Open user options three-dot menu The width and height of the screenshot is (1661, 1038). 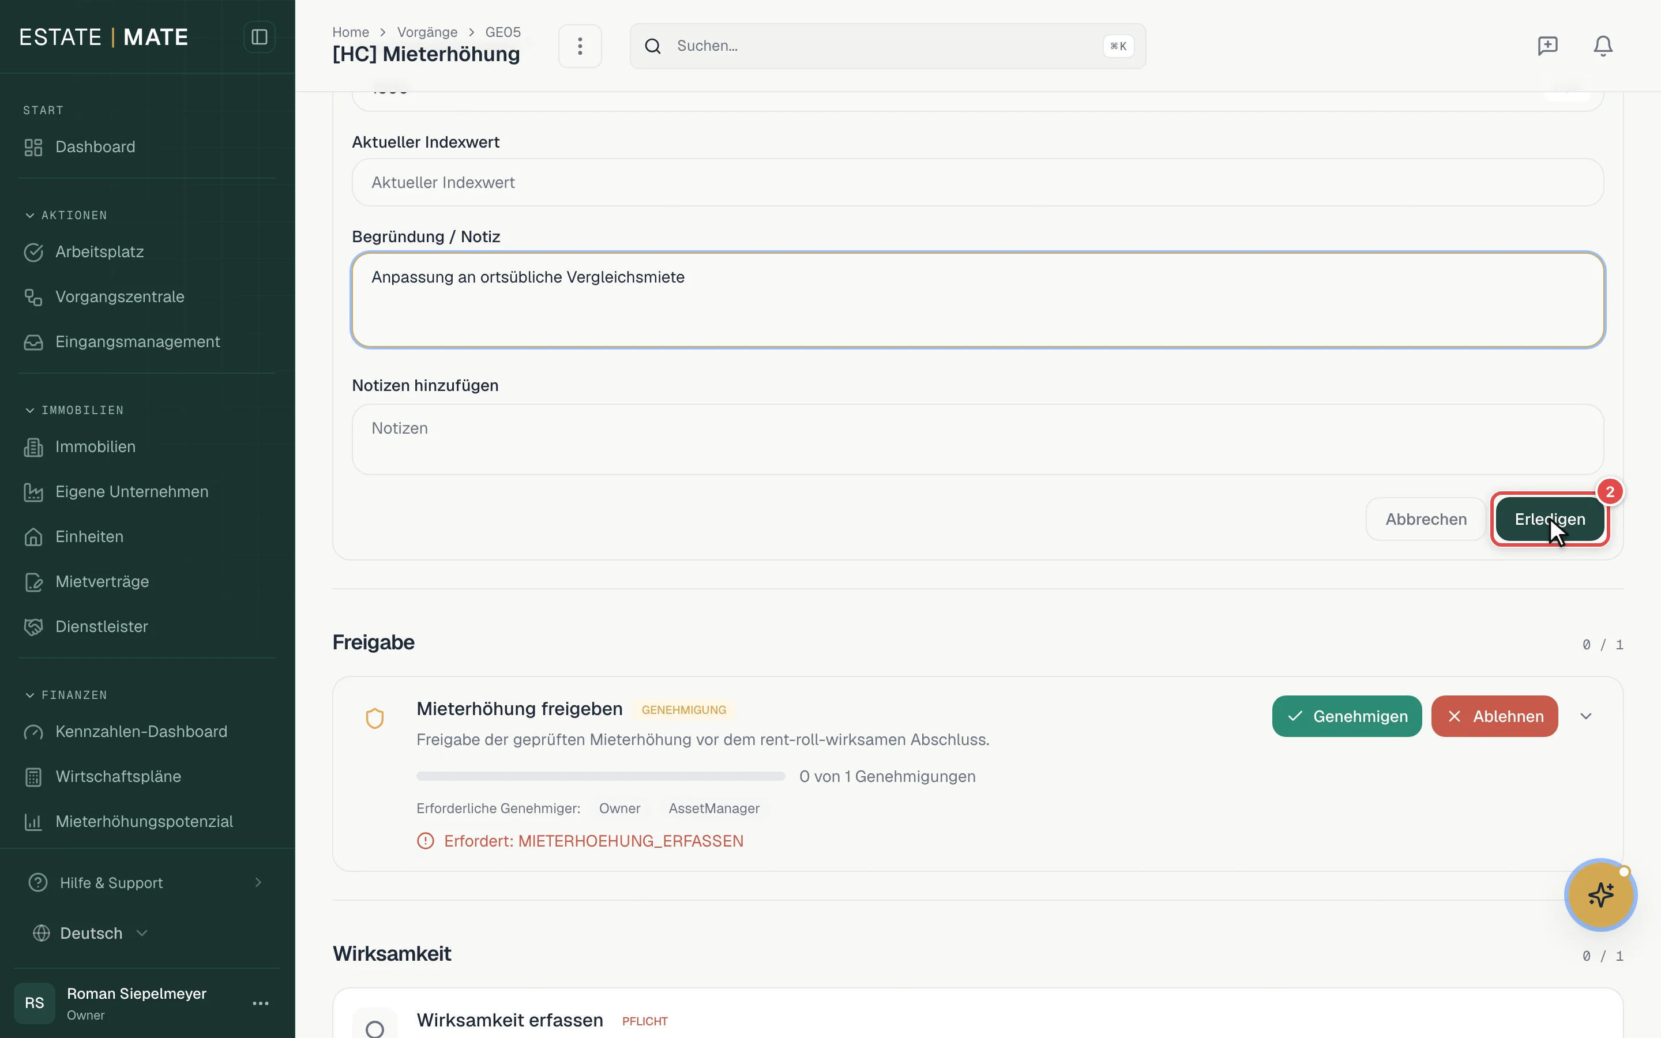point(261,1003)
